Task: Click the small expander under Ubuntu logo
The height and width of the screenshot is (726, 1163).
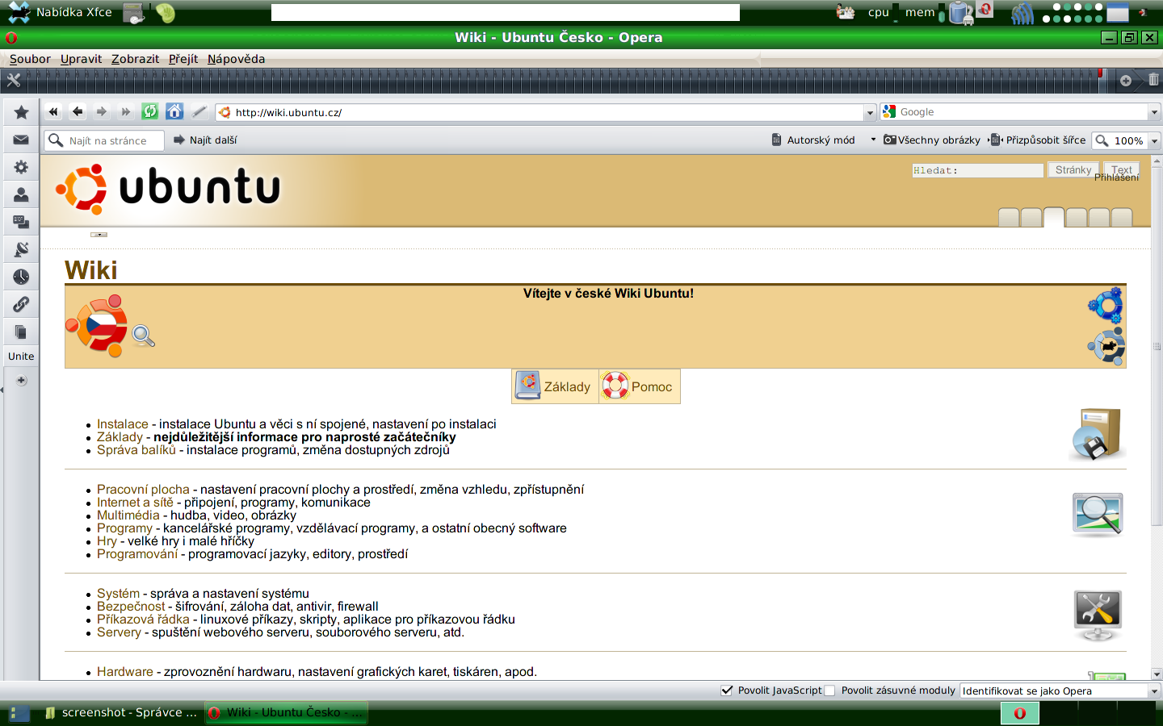Action: [99, 235]
